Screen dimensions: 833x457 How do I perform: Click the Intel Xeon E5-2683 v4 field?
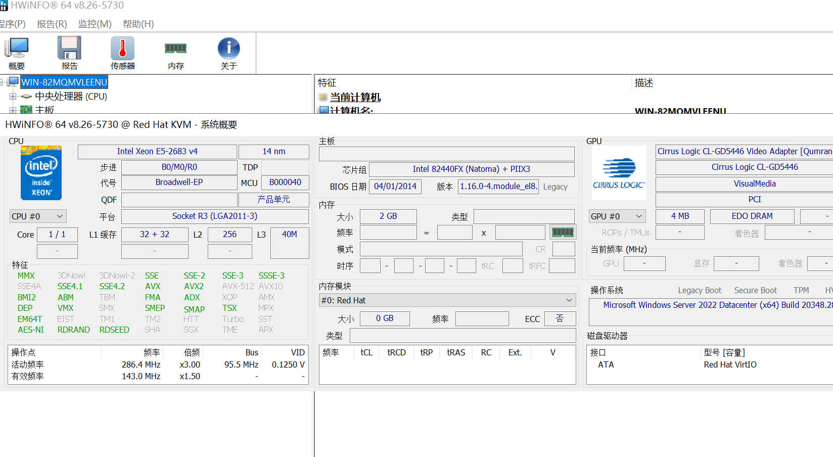point(157,152)
